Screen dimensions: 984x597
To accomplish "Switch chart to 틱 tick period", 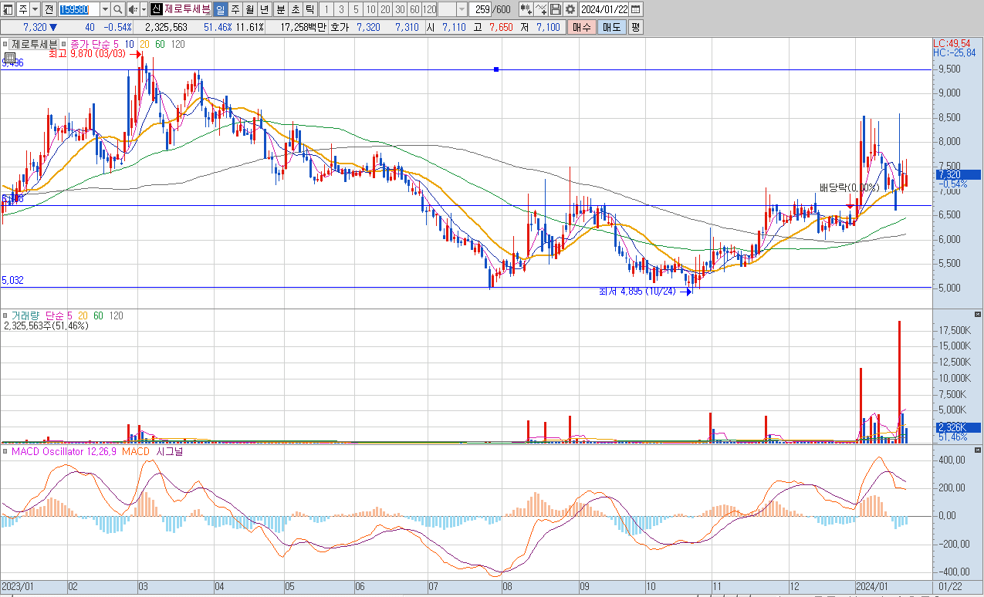I will (x=309, y=9).
